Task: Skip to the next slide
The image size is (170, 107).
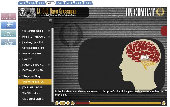Action: pos(73,103)
